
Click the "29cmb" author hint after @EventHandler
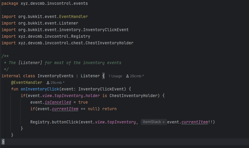coord(57,83)
